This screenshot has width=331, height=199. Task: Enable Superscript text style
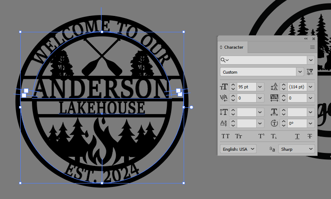(x=261, y=136)
